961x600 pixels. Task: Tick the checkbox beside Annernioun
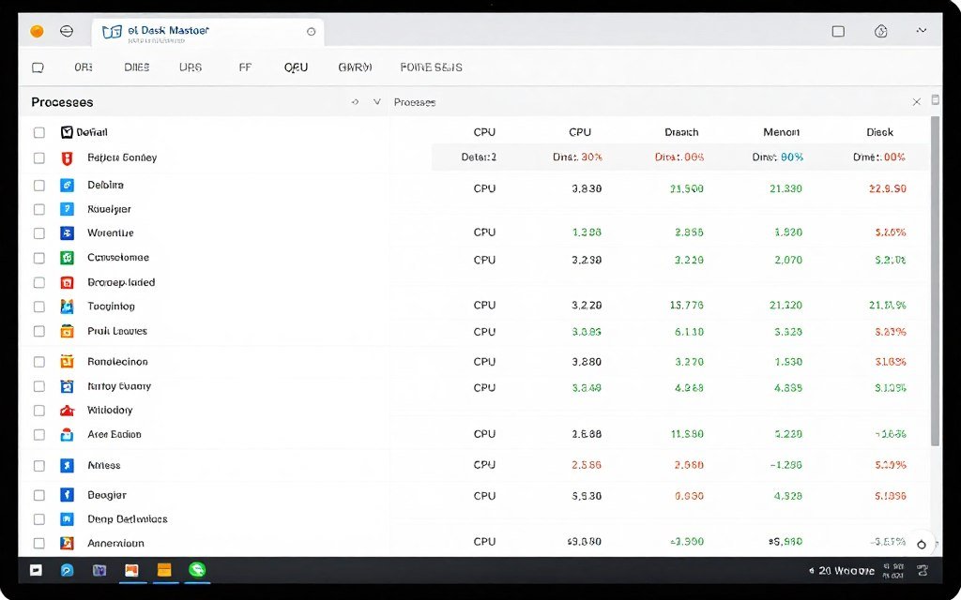(x=38, y=542)
